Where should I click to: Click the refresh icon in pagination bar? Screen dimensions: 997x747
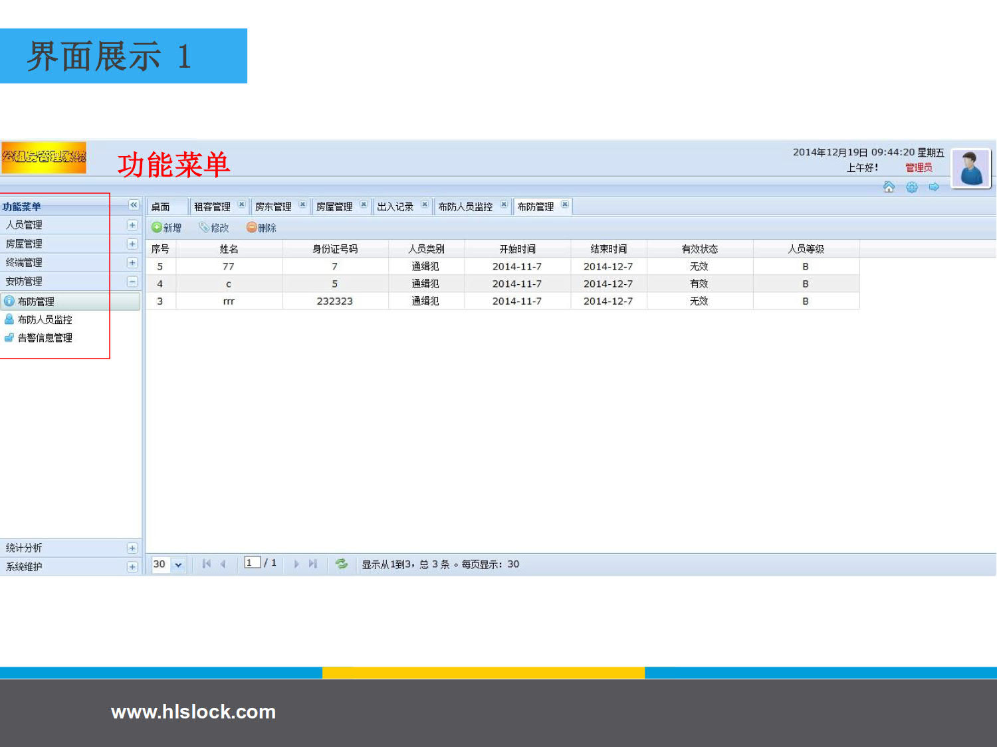(x=341, y=564)
